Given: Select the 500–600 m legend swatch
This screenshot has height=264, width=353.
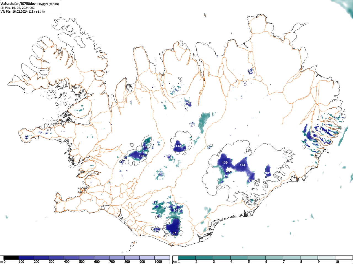Looking at the screenshot, I should 87,258.
